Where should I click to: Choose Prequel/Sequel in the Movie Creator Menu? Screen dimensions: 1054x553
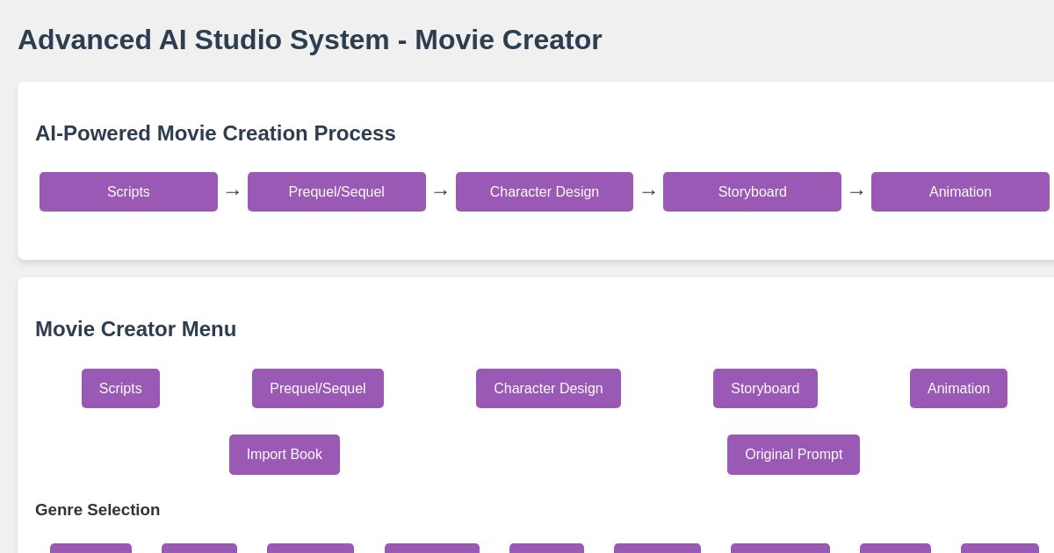[x=318, y=388]
